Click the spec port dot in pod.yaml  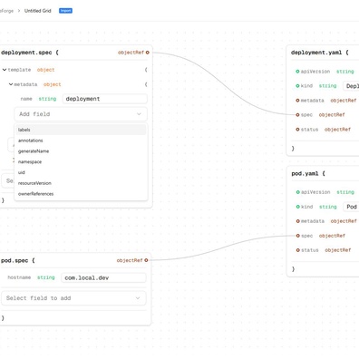pos(297,236)
